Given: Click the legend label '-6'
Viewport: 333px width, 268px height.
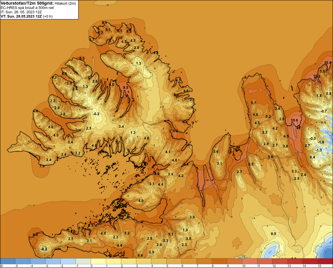Looking at the screenshot, I should pyautogui.click(x=1, y=266).
